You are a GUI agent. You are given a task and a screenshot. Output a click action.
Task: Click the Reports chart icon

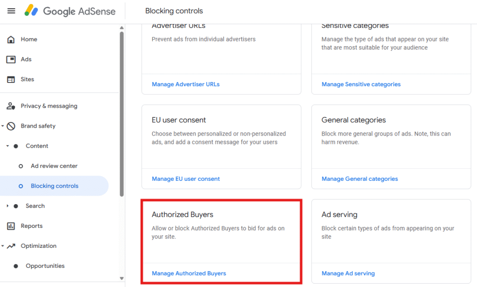coord(11,226)
